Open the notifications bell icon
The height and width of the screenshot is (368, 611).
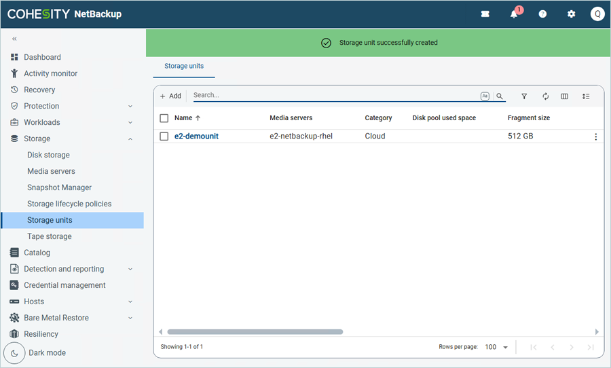[x=515, y=14]
